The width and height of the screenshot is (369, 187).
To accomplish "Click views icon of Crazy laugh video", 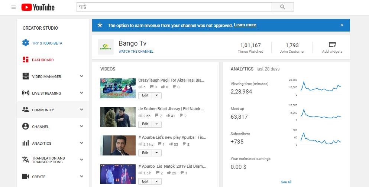I will pos(140,87).
